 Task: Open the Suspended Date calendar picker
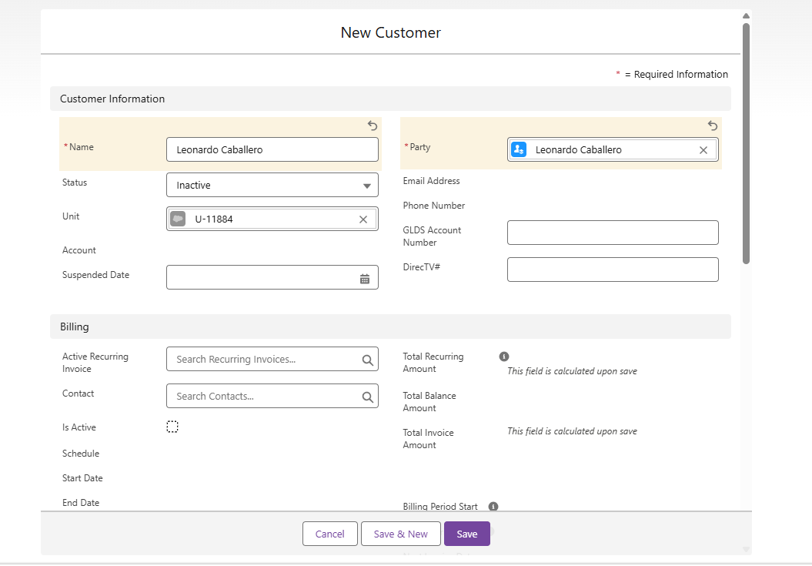365,280
